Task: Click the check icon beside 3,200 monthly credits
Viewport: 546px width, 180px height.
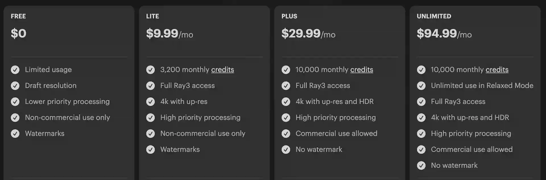Action: tap(150, 70)
